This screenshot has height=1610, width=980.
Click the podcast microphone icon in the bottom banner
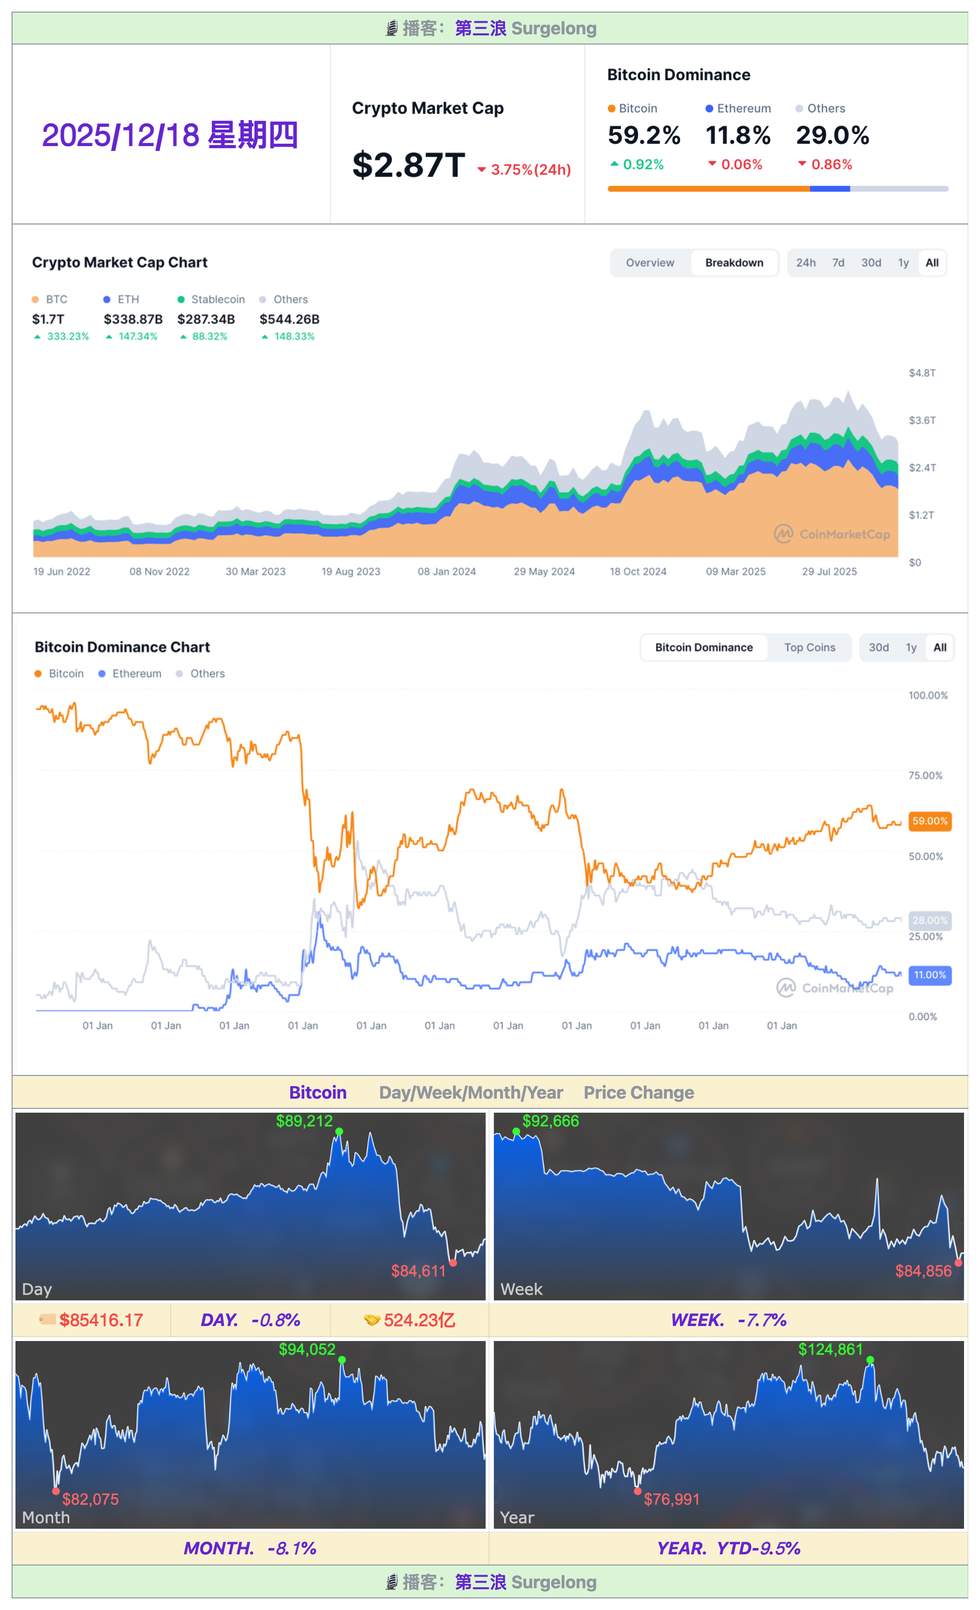coord(391,1582)
